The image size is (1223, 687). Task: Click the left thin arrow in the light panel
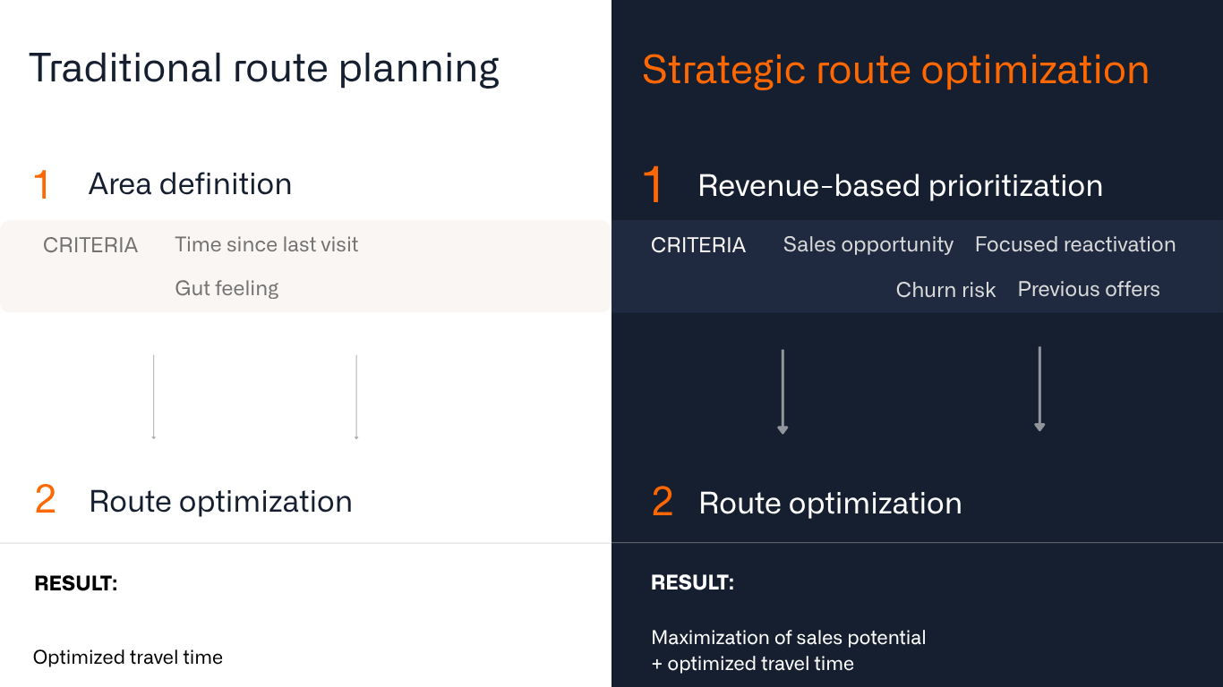(154, 396)
